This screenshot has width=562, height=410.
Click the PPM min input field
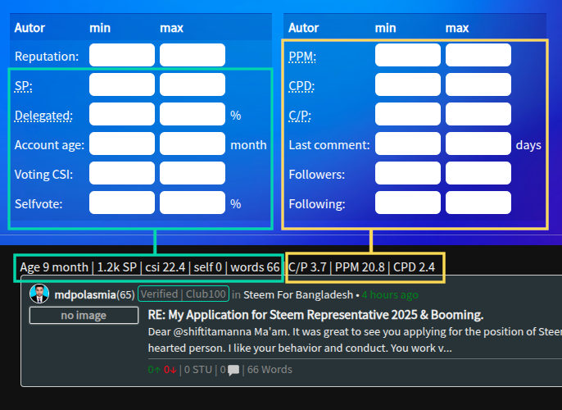408,55
